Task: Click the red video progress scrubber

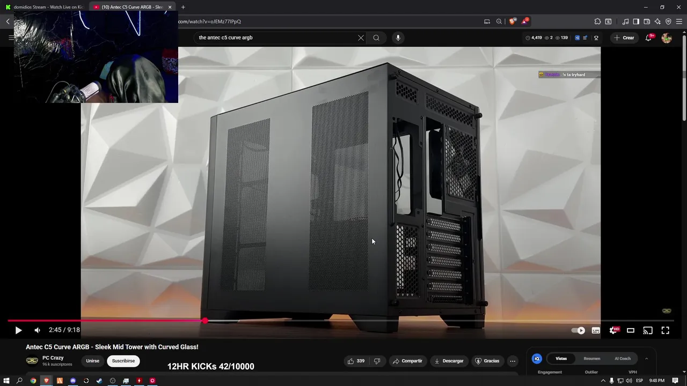Action: [205, 321]
